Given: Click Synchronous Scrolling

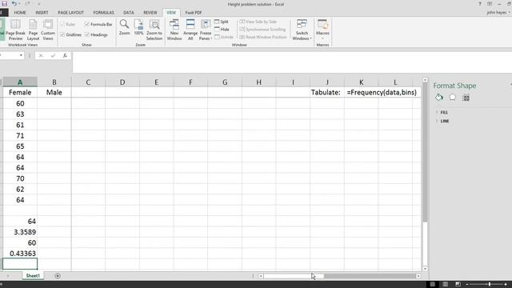Looking at the screenshot, I should (x=262, y=30).
